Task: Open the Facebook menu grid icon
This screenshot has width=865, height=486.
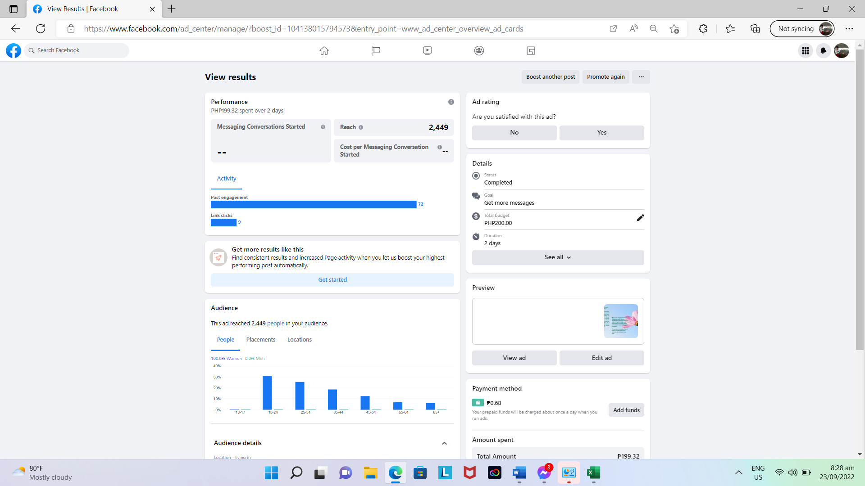Action: coord(806,50)
